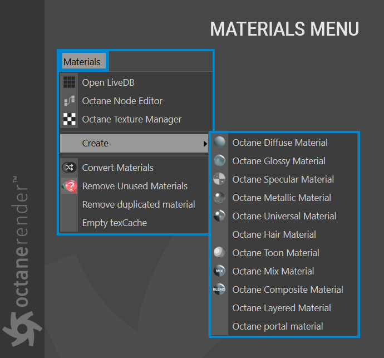This screenshot has height=358, width=384.
Task: Click the Mix Material MIX icon
Action: (x=219, y=271)
